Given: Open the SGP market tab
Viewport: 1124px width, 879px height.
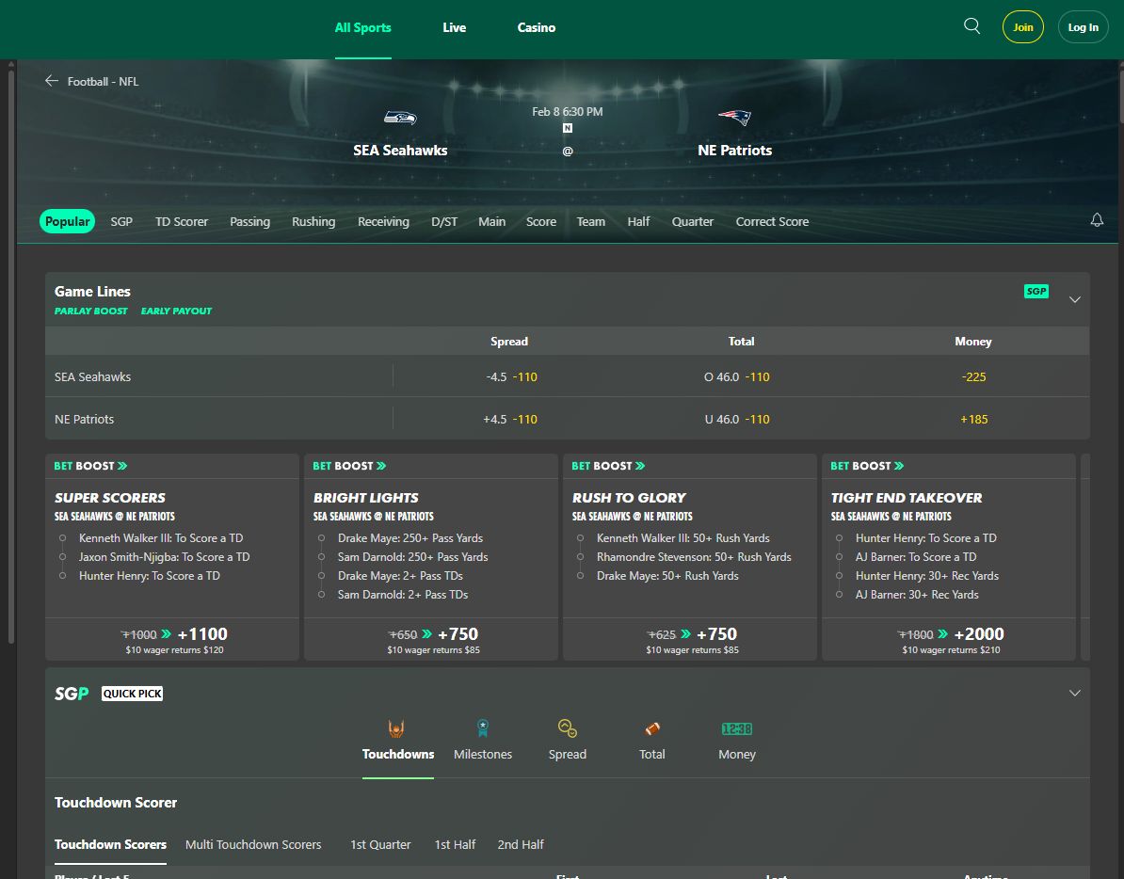Looking at the screenshot, I should coord(121,221).
